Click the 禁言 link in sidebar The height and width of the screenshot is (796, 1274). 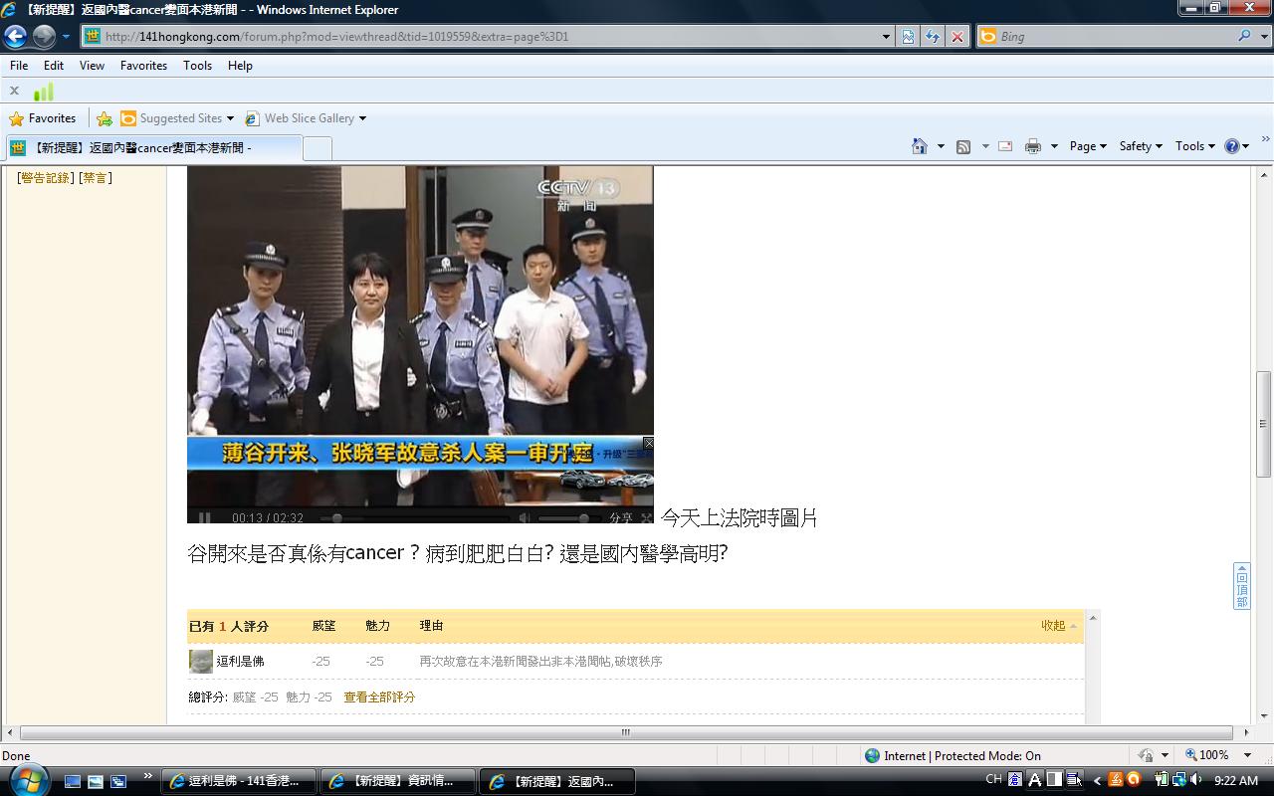[95, 177]
